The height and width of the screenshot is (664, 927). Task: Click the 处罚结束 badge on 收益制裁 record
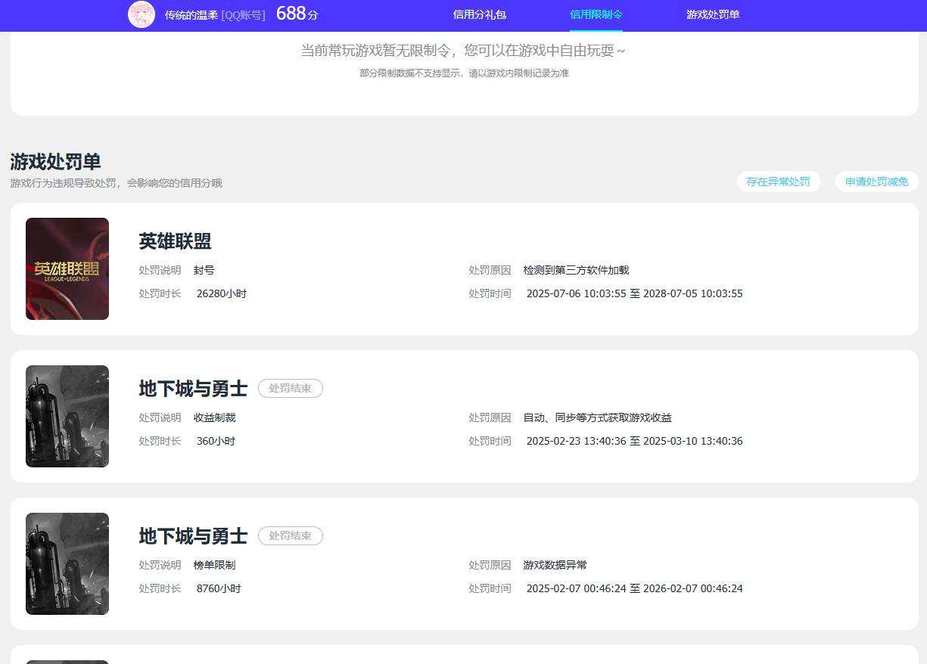(x=291, y=388)
